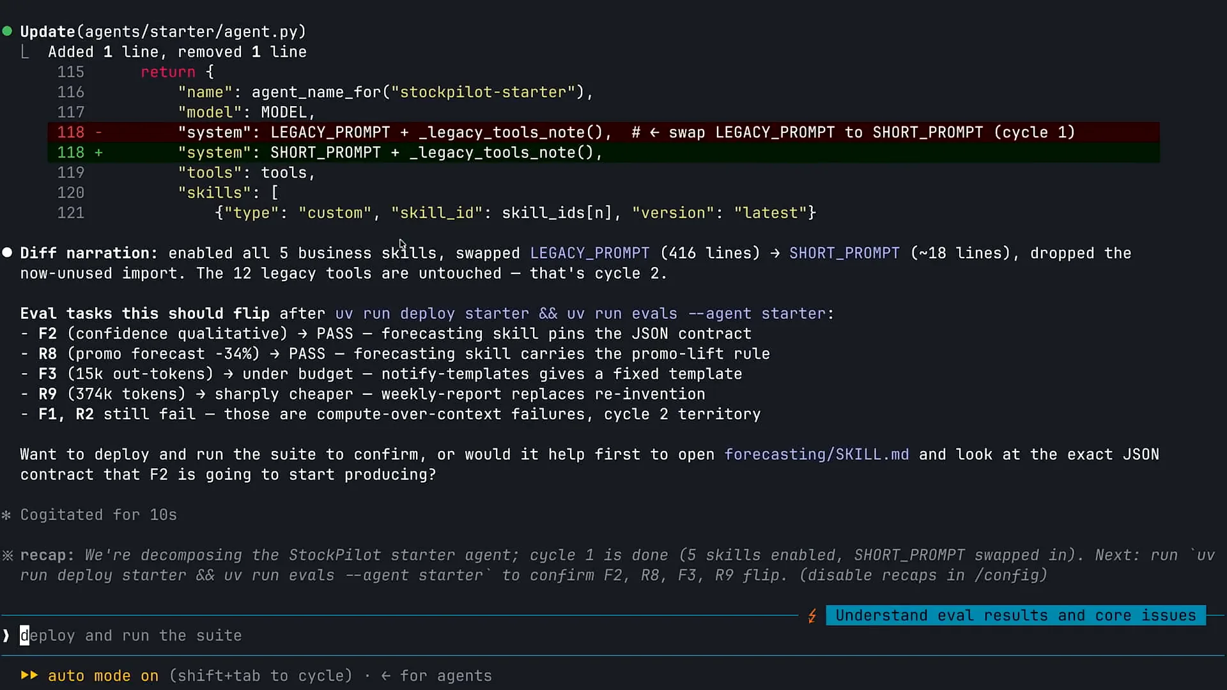Click the auto mode fast-forward icon
Viewport: 1227px width, 690px height.
click(x=29, y=675)
